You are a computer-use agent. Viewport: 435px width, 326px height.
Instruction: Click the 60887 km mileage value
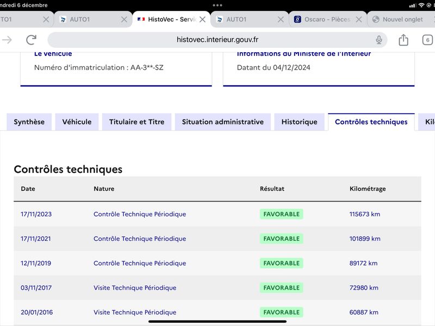364,312
